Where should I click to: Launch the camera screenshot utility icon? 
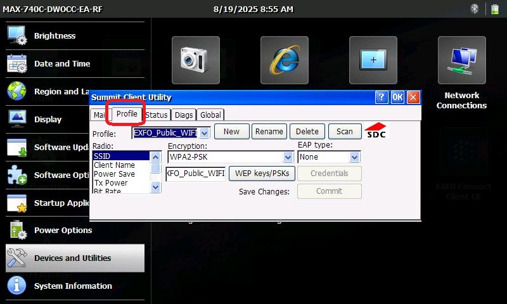[196, 60]
